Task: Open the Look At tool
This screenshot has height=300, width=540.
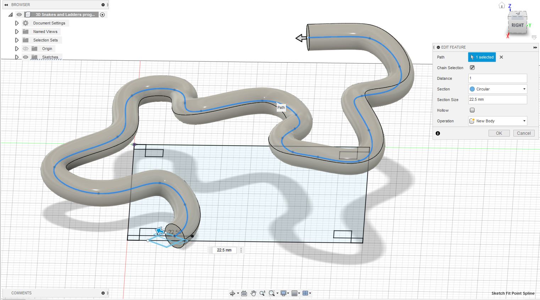Action: (244, 293)
